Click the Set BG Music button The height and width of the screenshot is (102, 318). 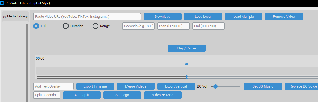coord(263,86)
